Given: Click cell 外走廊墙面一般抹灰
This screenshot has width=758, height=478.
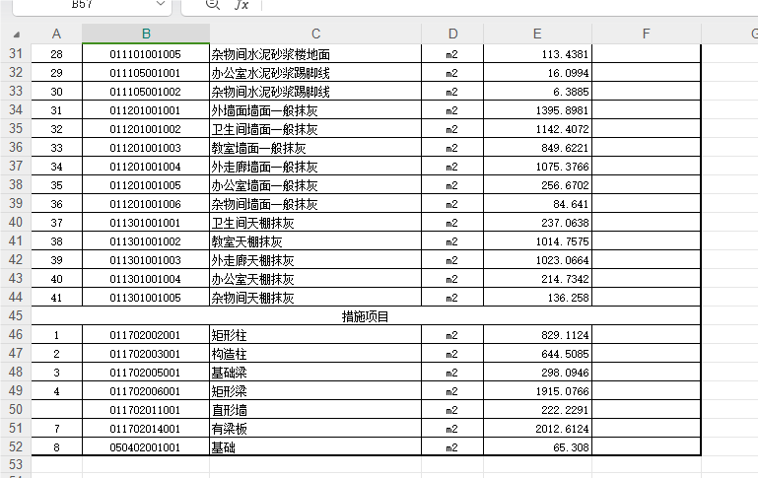Looking at the screenshot, I should coord(315,167).
